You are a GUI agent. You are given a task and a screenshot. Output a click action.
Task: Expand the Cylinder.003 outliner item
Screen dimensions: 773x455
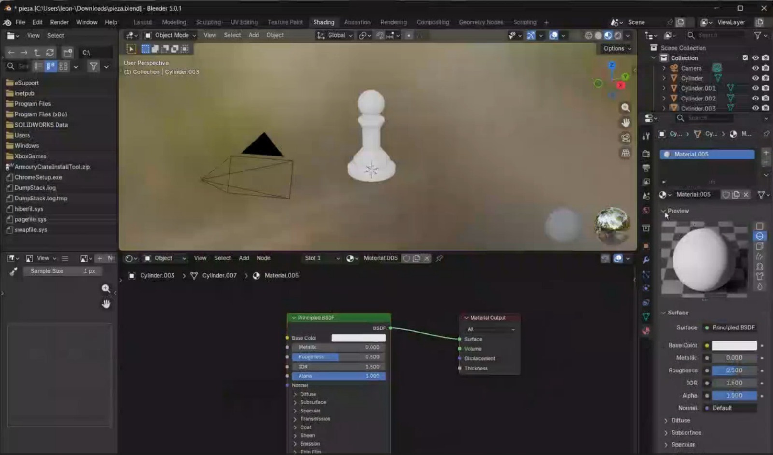tap(663, 108)
